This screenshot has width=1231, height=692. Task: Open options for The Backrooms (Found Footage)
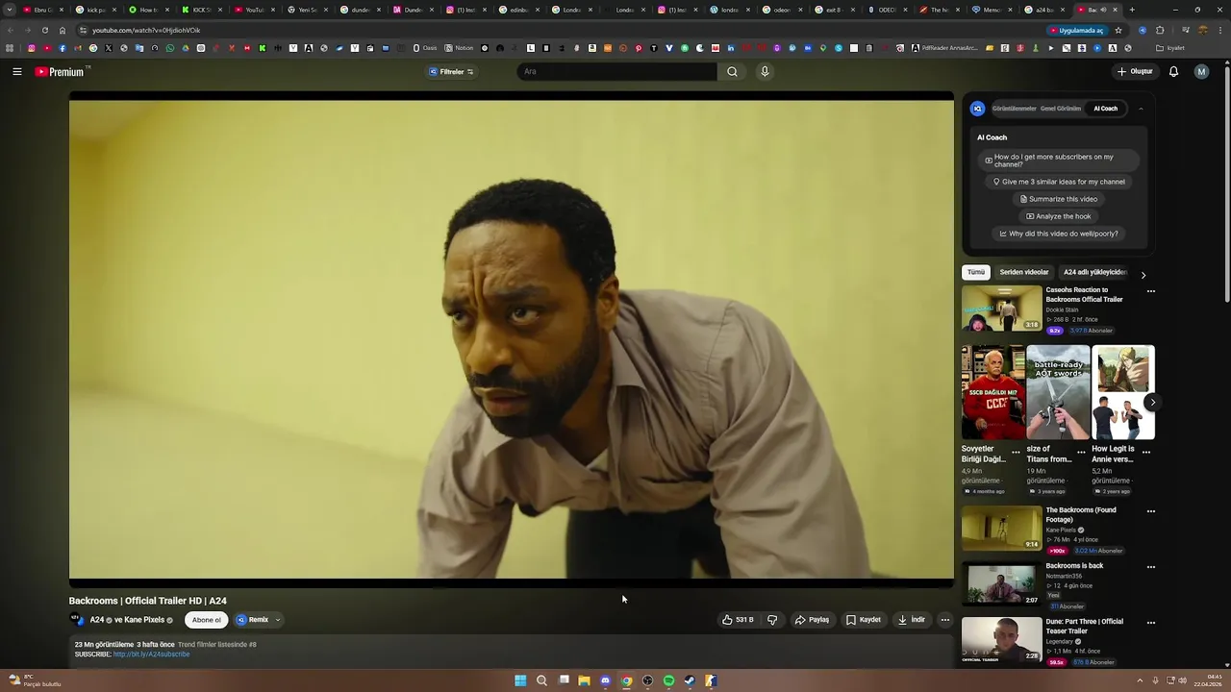click(x=1150, y=511)
